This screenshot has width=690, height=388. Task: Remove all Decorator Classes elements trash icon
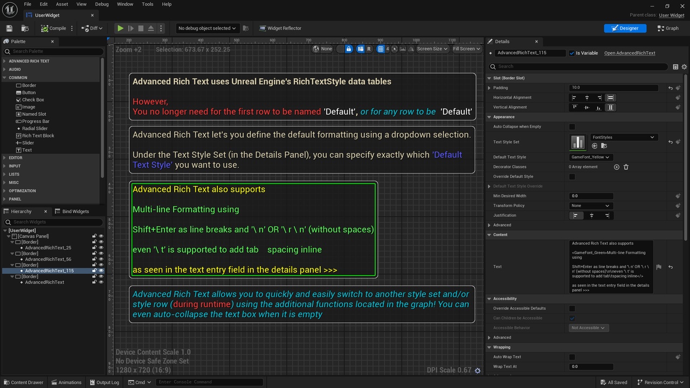coord(626,167)
